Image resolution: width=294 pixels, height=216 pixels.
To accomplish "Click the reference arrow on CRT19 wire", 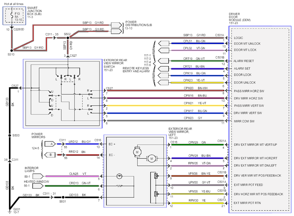I will (x=163, y=61).
